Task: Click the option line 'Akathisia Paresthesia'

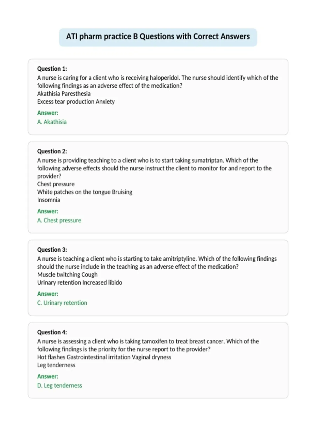Action: coord(64,94)
